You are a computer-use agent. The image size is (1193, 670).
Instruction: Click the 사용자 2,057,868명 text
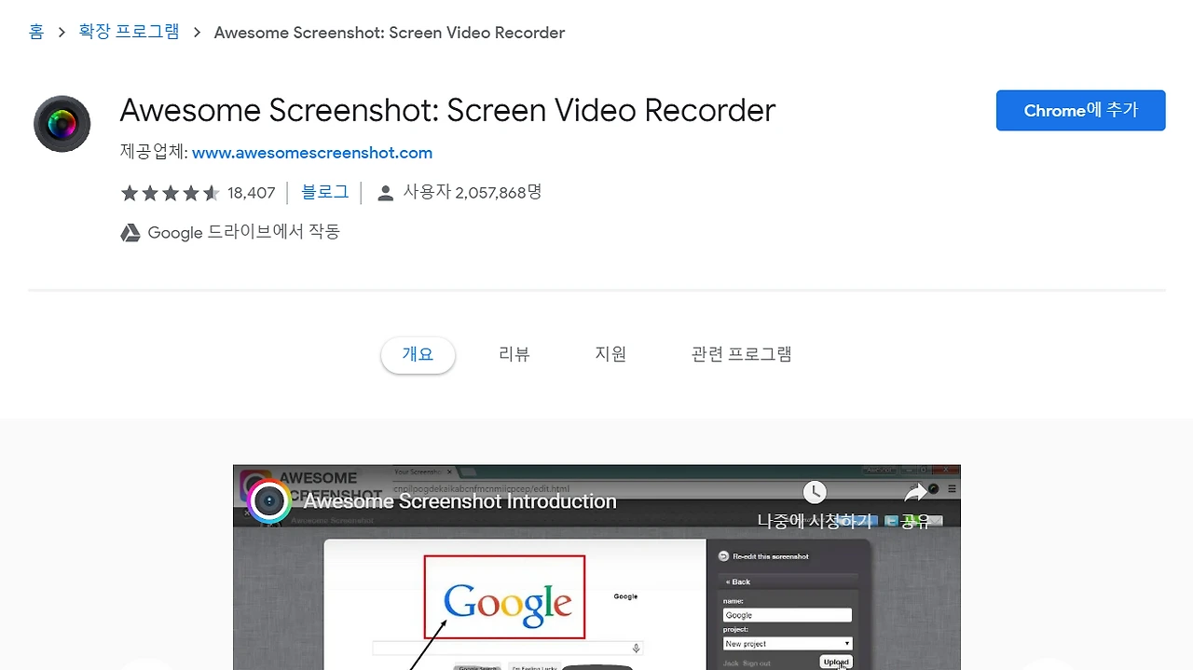472,192
